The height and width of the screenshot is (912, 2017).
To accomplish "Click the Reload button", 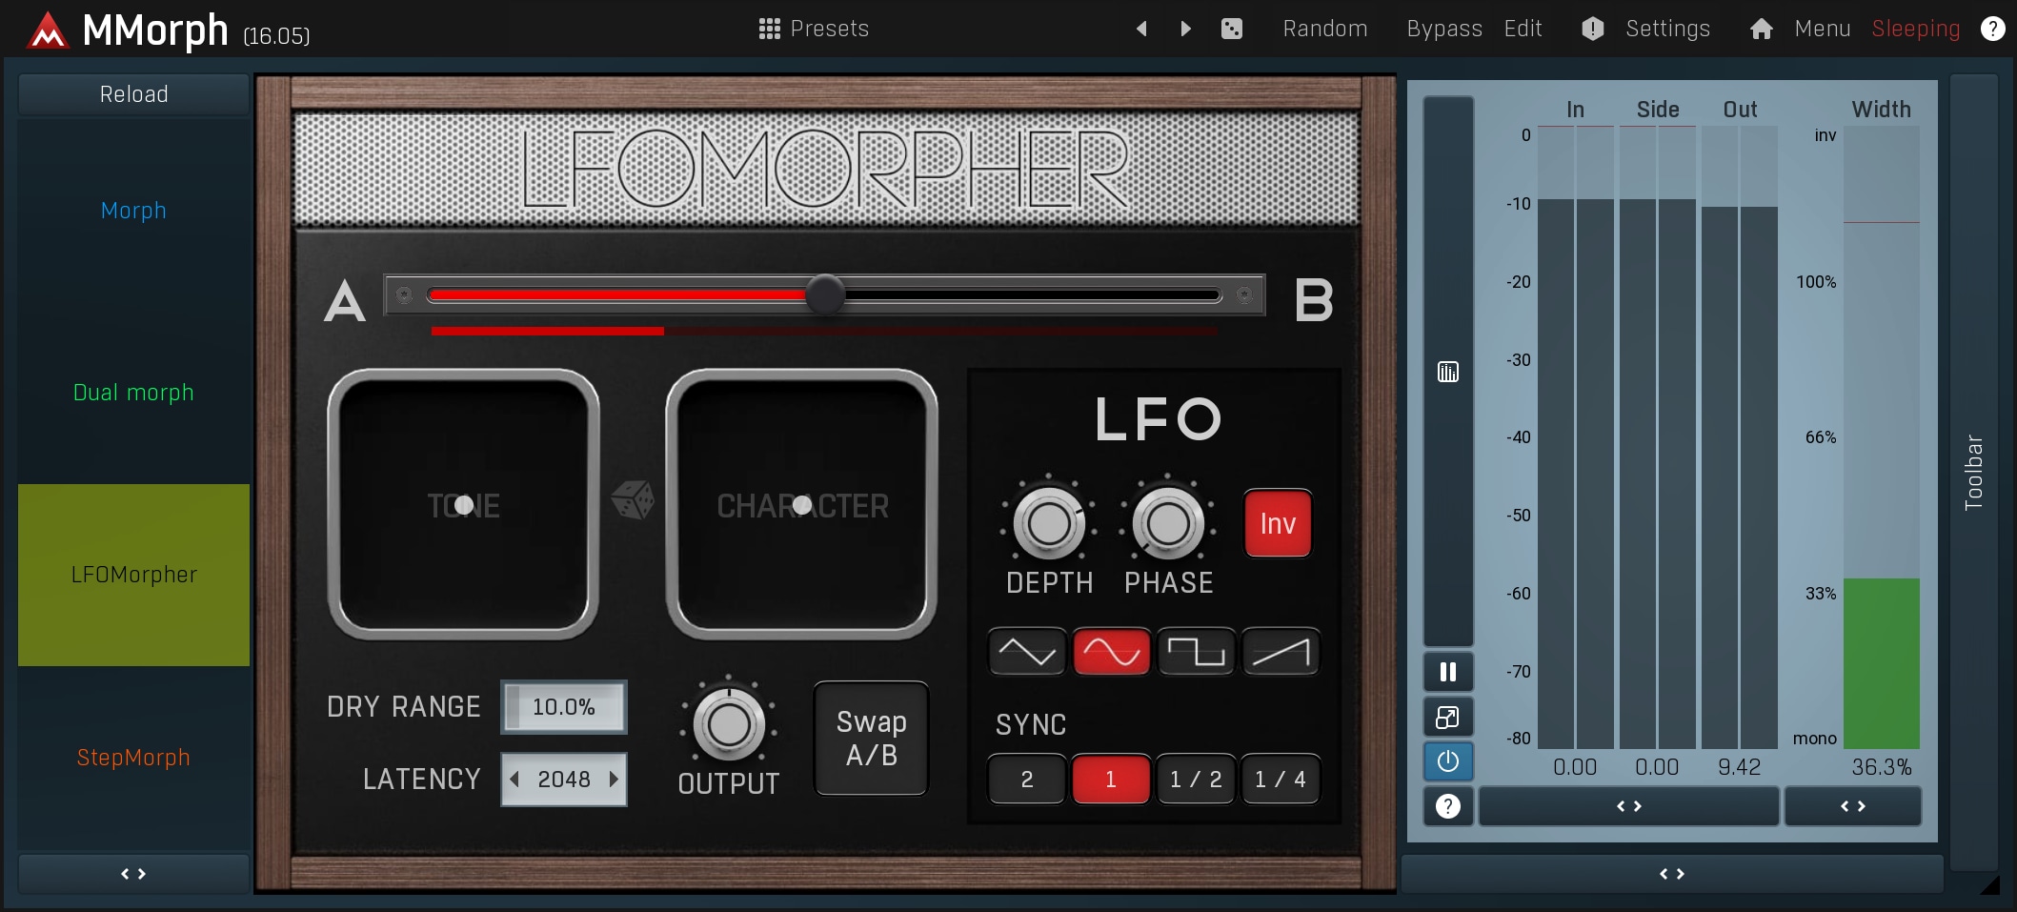I will pyautogui.click(x=133, y=94).
